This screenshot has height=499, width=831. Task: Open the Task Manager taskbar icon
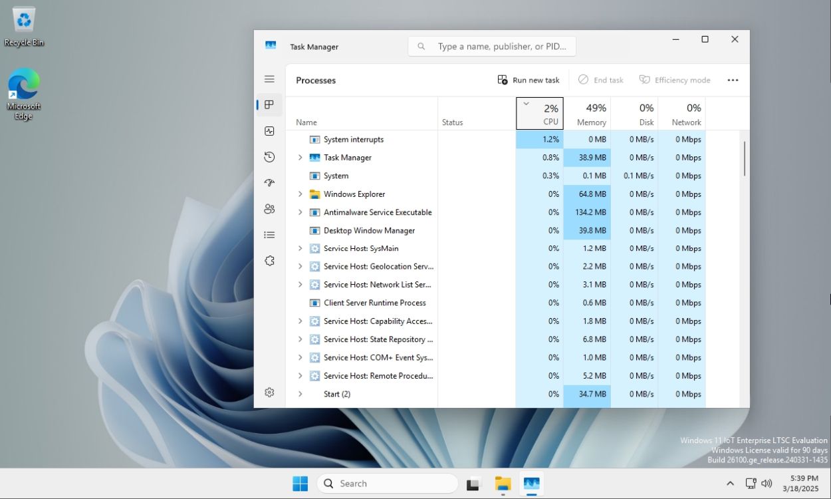click(x=531, y=484)
